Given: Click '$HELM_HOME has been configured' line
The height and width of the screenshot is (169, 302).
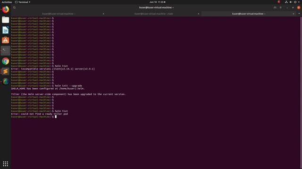Looking at the screenshot, I should tap(48, 89).
